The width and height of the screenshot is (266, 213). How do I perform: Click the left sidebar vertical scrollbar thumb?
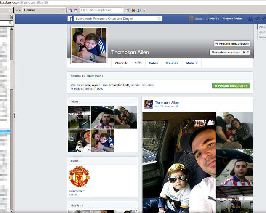tap(11, 75)
